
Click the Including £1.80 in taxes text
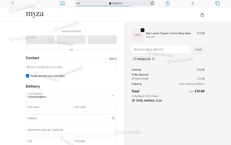(x=145, y=96)
